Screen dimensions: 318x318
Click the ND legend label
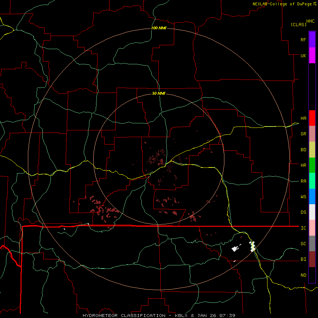[x=303, y=275]
